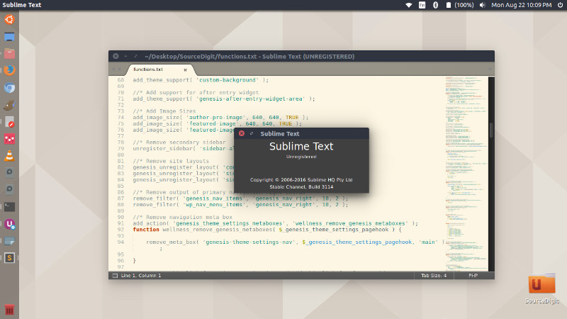This screenshot has width=567, height=319.
Task: Close the Sublime Text about dialog
Action: click(242, 133)
